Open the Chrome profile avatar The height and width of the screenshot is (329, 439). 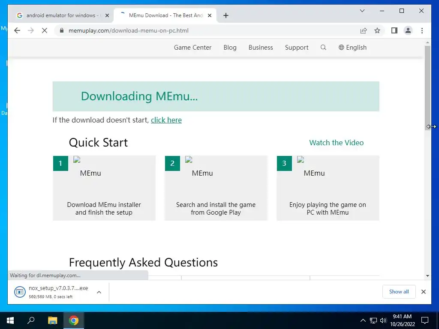point(408,30)
